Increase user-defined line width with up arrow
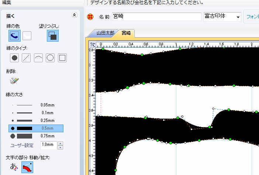 coord(61,143)
